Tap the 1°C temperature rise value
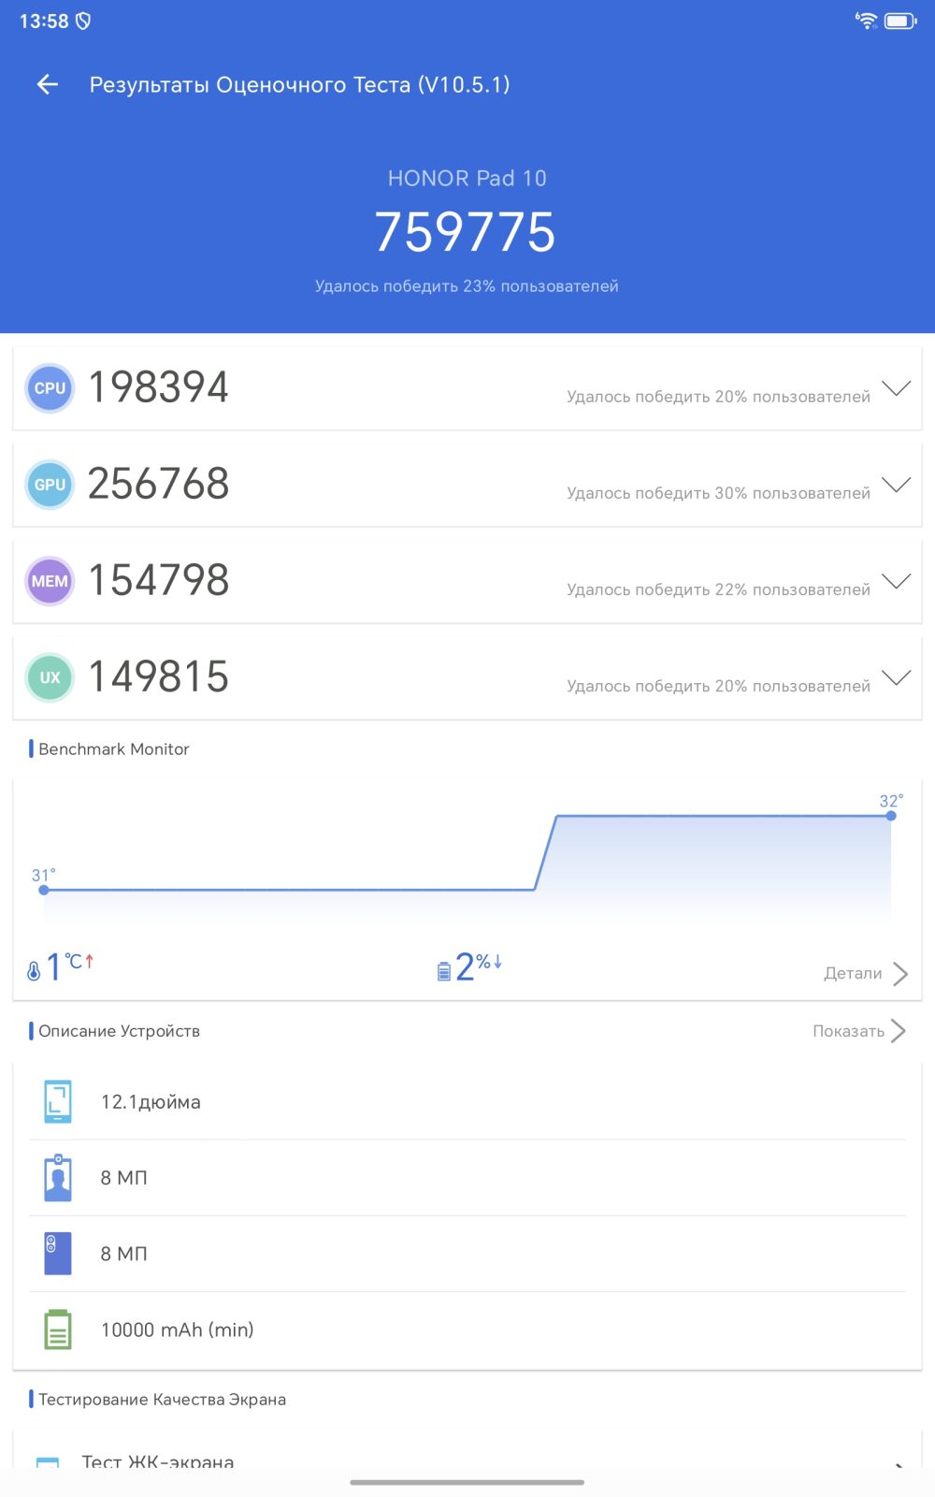 click(70, 967)
